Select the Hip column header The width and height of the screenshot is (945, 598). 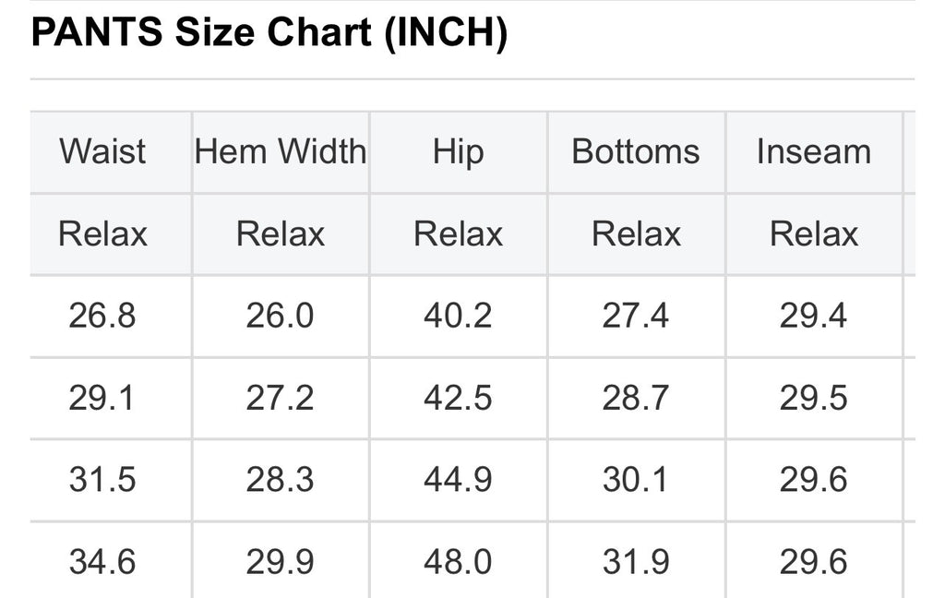tap(458, 151)
